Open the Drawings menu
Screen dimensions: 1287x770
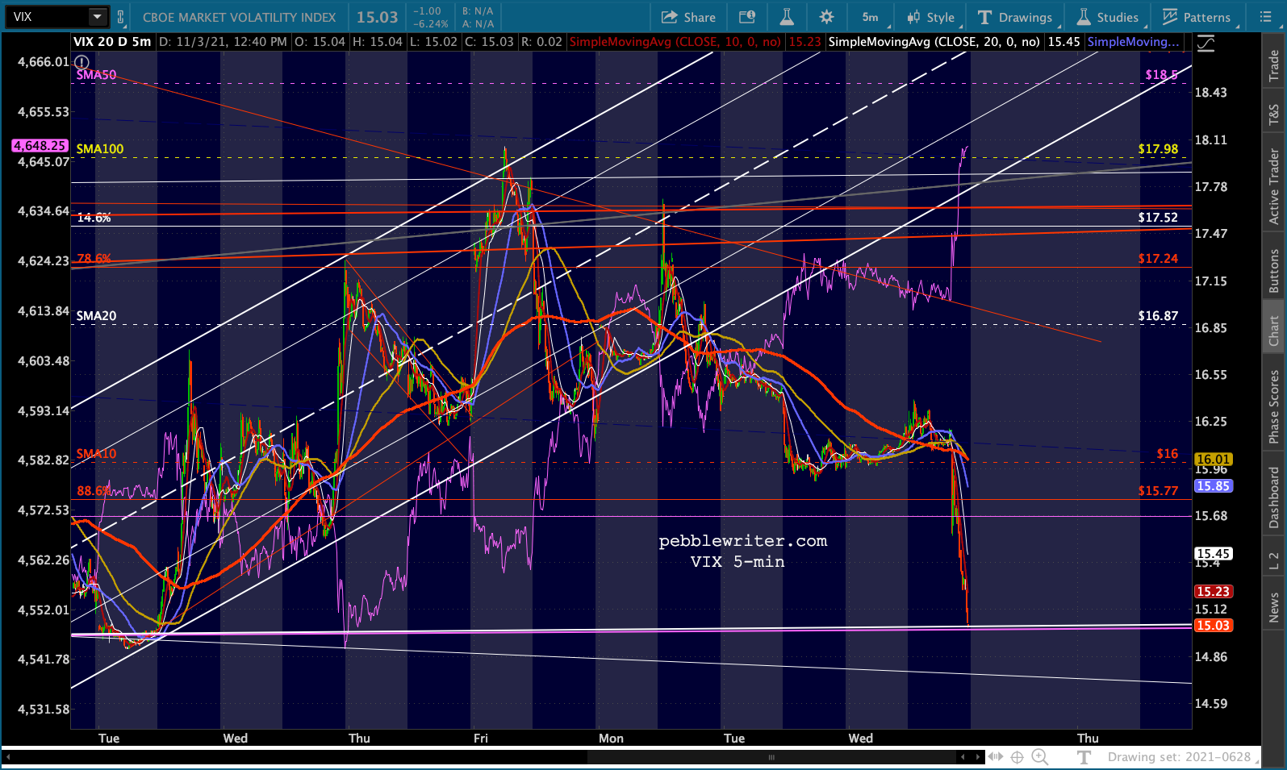1015,17
